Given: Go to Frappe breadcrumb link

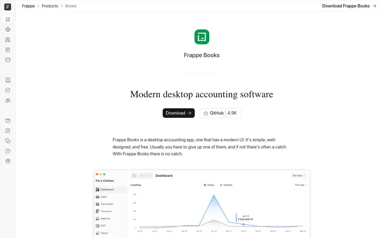Looking at the screenshot, I should pos(28,6).
